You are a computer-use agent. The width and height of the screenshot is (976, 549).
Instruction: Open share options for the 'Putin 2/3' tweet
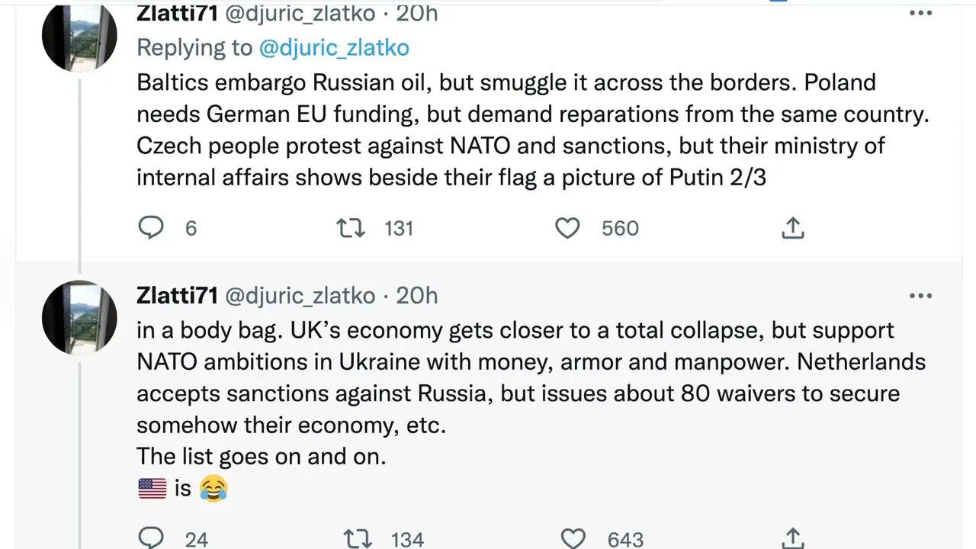pos(793,228)
